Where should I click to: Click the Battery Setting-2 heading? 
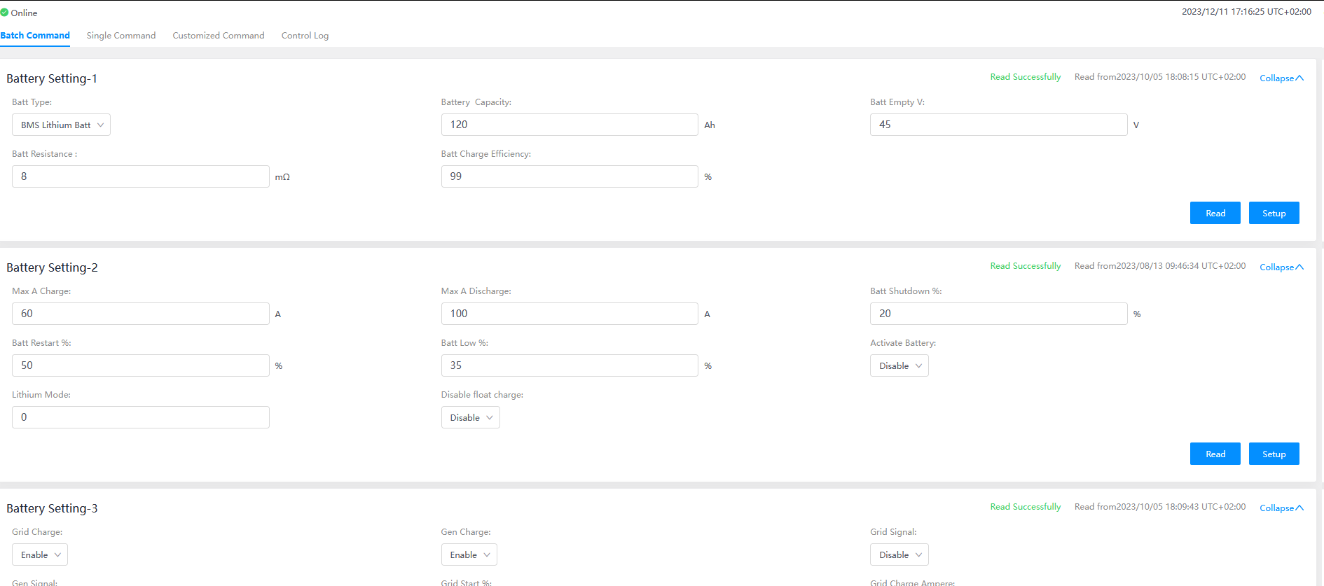pyautogui.click(x=52, y=267)
